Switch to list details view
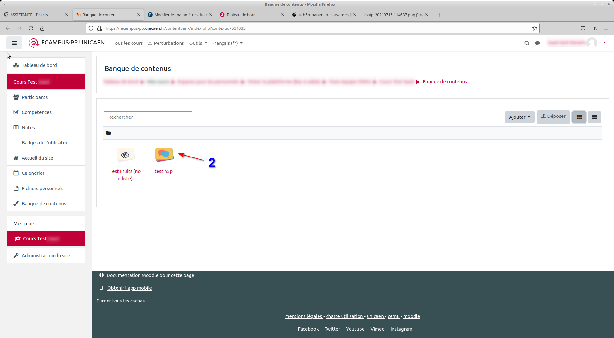This screenshot has width=614, height=338. coord(594,117)
